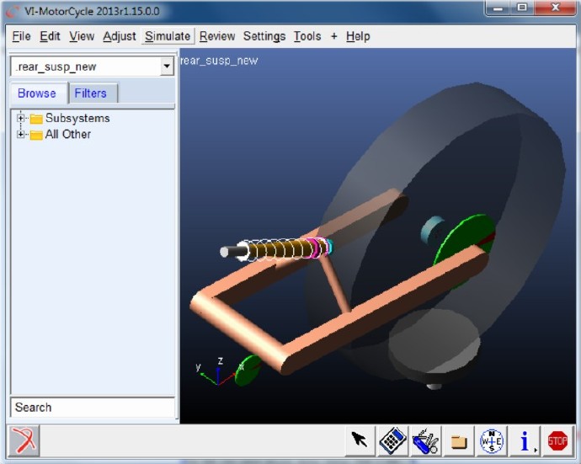Click the rear_susp_new viewport label
581x464 pixels.
click(219, 61)
